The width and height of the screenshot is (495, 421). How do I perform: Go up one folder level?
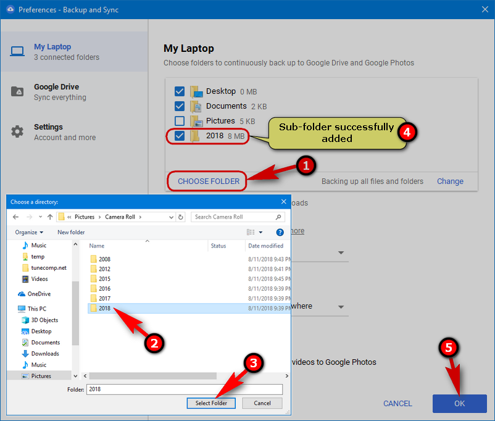(50, 217)
